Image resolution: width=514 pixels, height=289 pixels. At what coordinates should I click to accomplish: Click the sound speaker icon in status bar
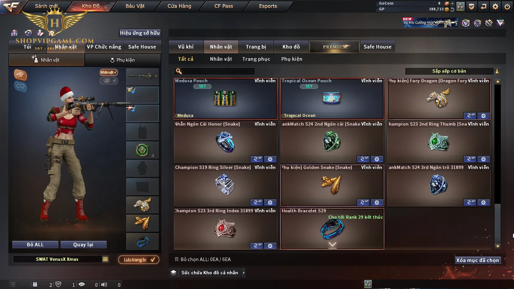[104, 285]
